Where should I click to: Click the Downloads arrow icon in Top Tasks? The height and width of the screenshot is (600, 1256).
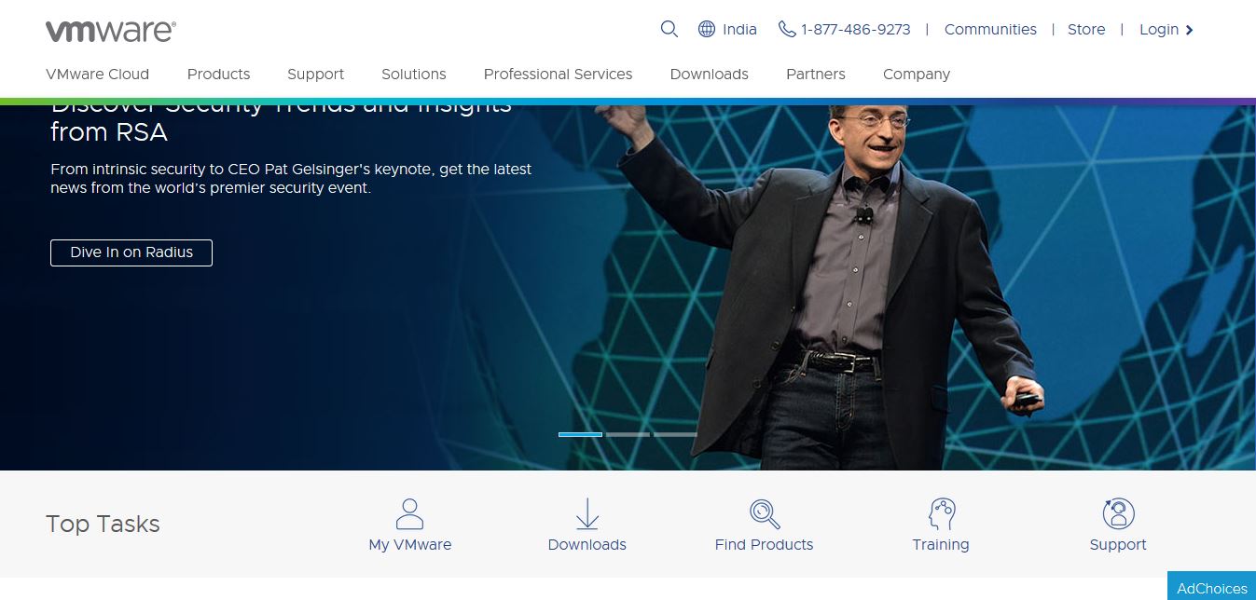tap(587, 513)
